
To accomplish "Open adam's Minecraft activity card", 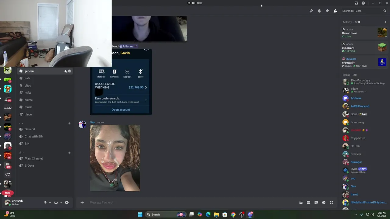I will (x=364, y=48).
